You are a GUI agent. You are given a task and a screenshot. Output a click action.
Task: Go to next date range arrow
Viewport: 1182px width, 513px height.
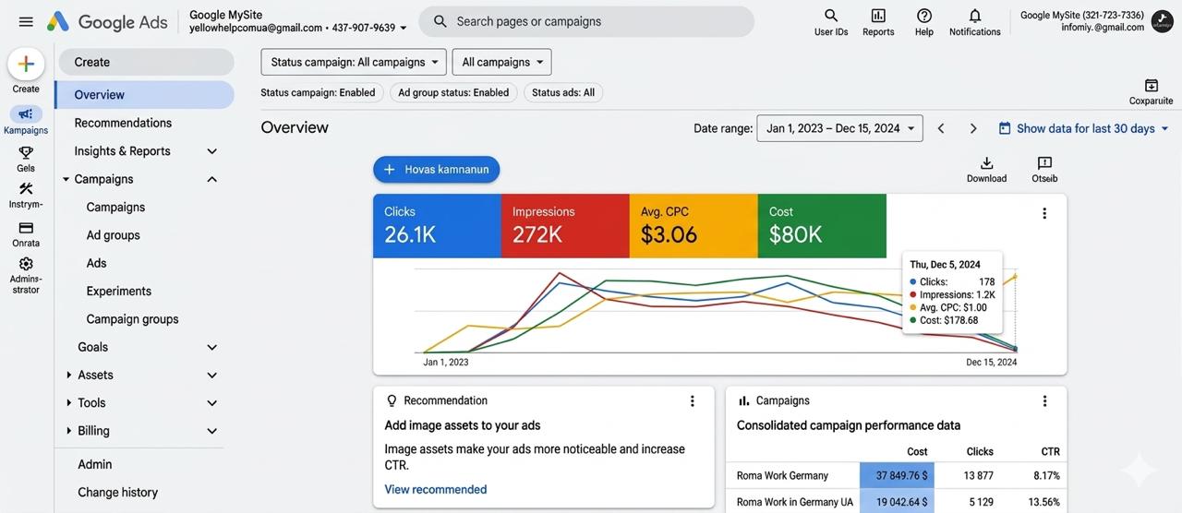[973, 128]
